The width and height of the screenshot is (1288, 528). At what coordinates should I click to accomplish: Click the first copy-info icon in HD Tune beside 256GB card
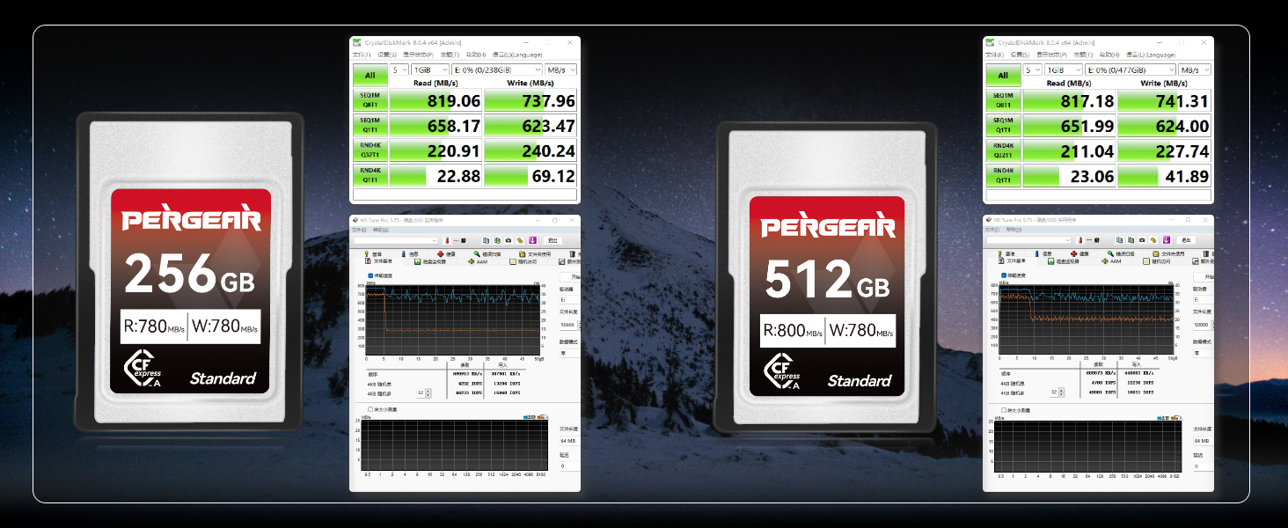486,240
